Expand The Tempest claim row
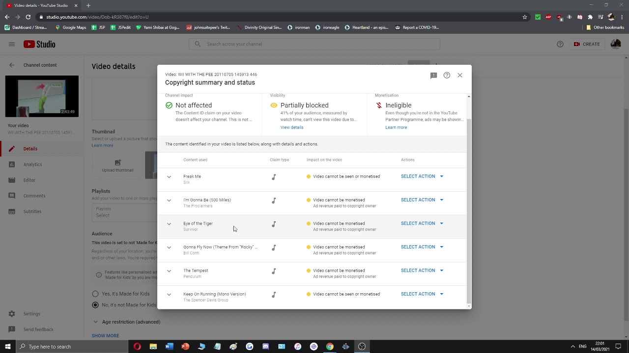The image size is (629, 353). pos(169,271)
